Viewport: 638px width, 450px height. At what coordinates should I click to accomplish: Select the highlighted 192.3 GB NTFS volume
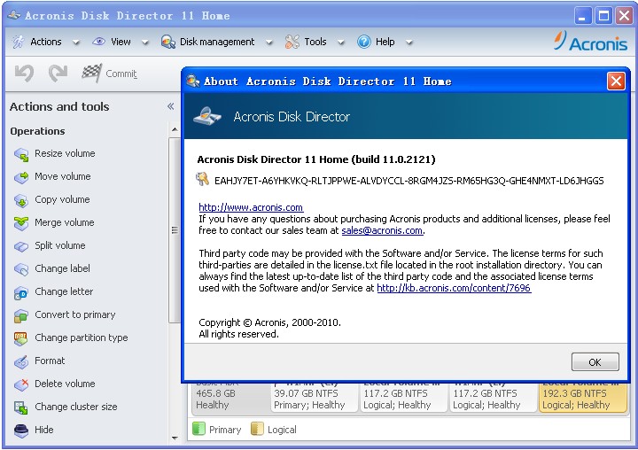(583, 397)
